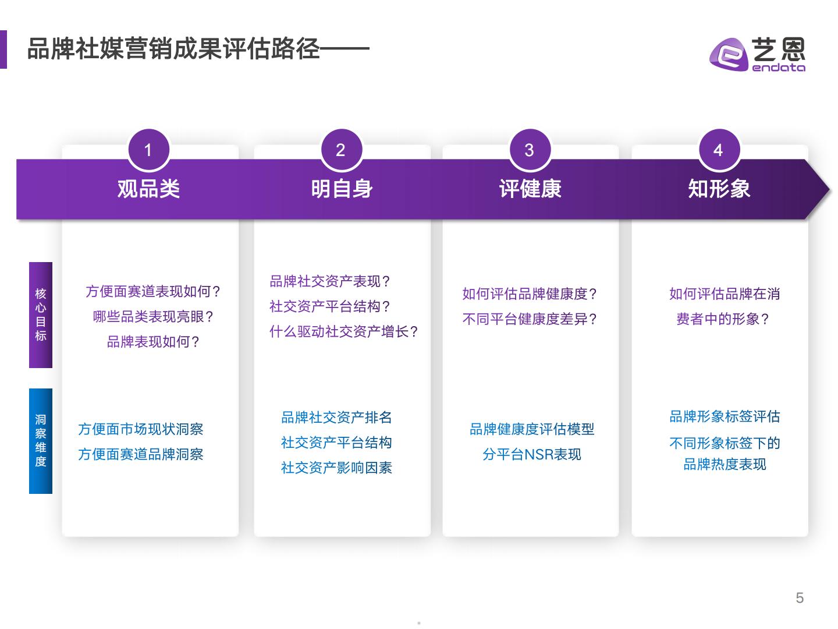Click the 品牌形象标签评估 link
This screenshot has width=838, height=629.
coord(724,417)
